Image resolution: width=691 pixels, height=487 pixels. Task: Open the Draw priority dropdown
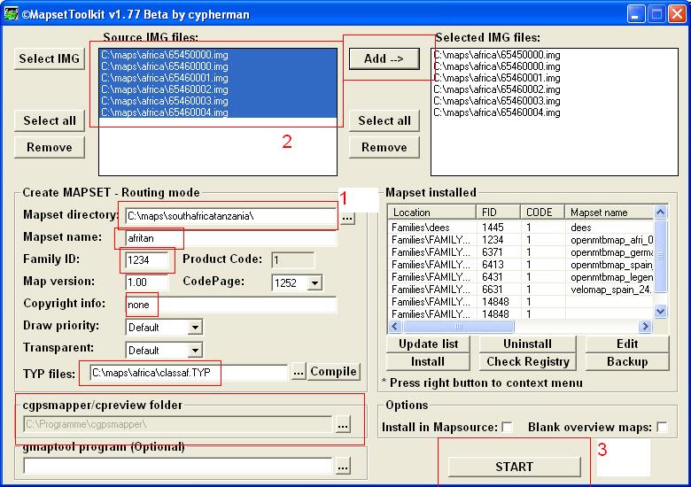(195, 327)
